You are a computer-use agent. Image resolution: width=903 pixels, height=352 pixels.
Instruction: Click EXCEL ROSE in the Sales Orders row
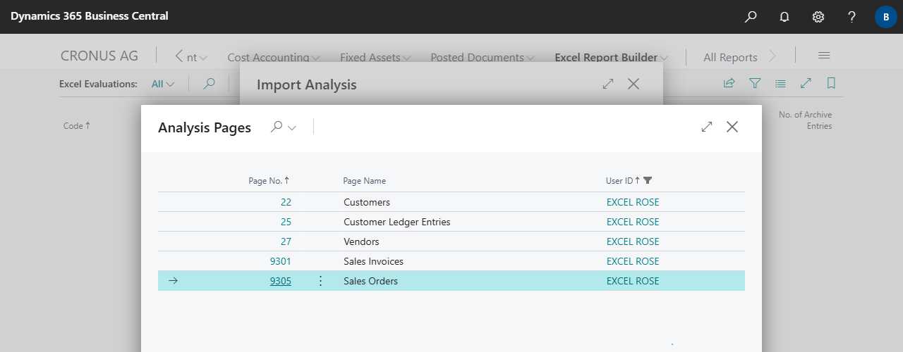633,281
